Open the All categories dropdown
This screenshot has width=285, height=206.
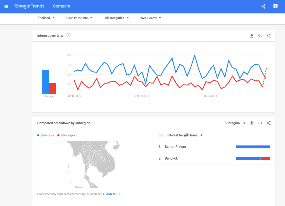[x=117, y=18]
